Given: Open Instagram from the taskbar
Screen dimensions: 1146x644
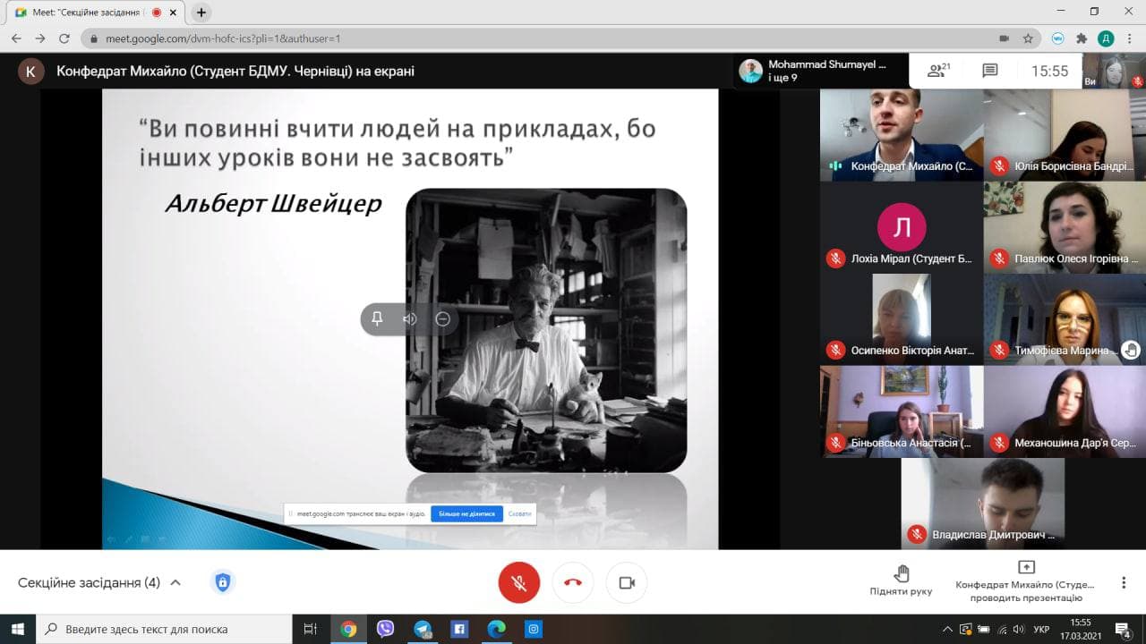Looking at the screenshot, I should coord(533,629).
